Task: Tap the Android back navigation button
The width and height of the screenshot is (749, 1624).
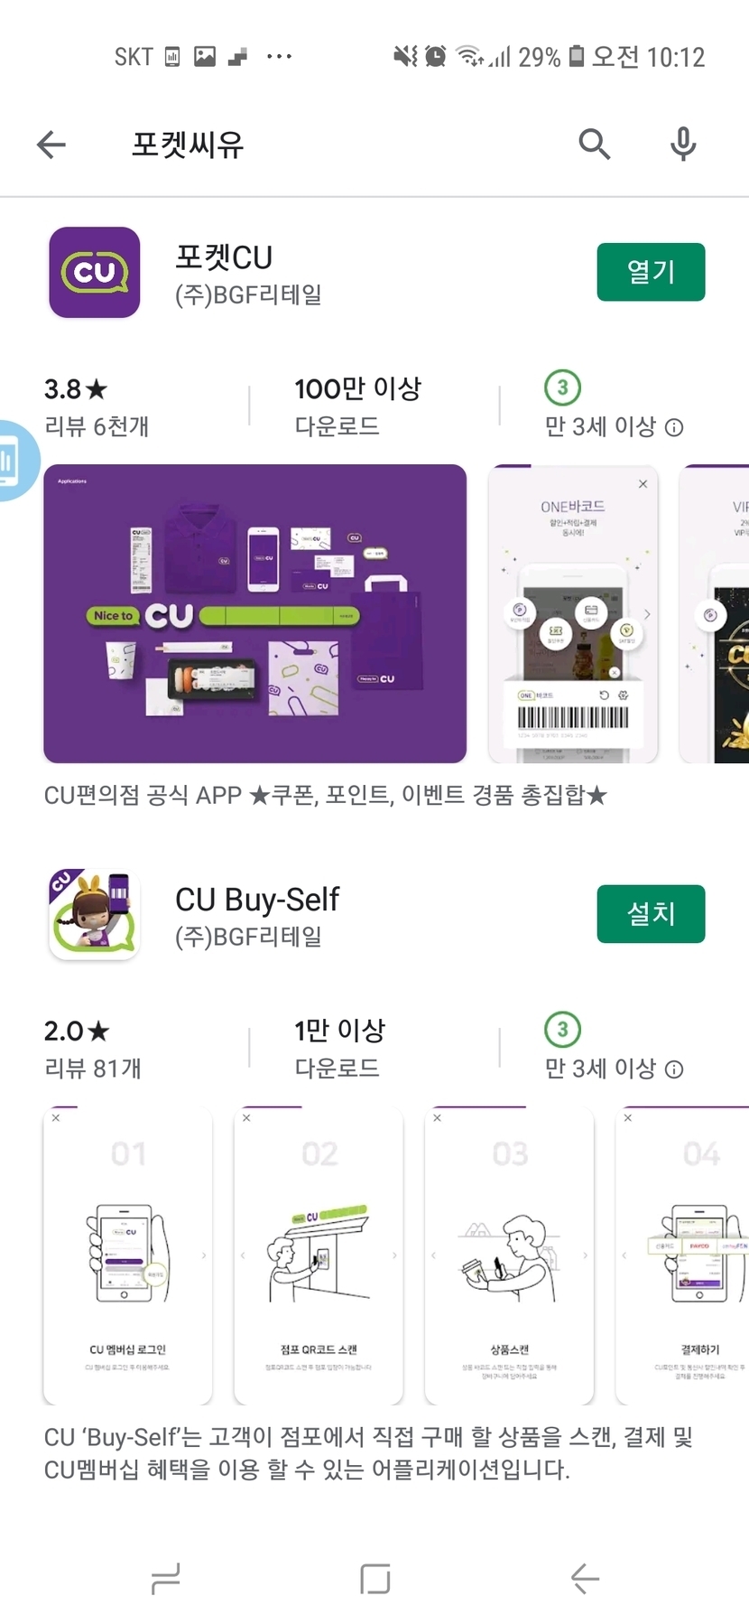Action: 585,1579
